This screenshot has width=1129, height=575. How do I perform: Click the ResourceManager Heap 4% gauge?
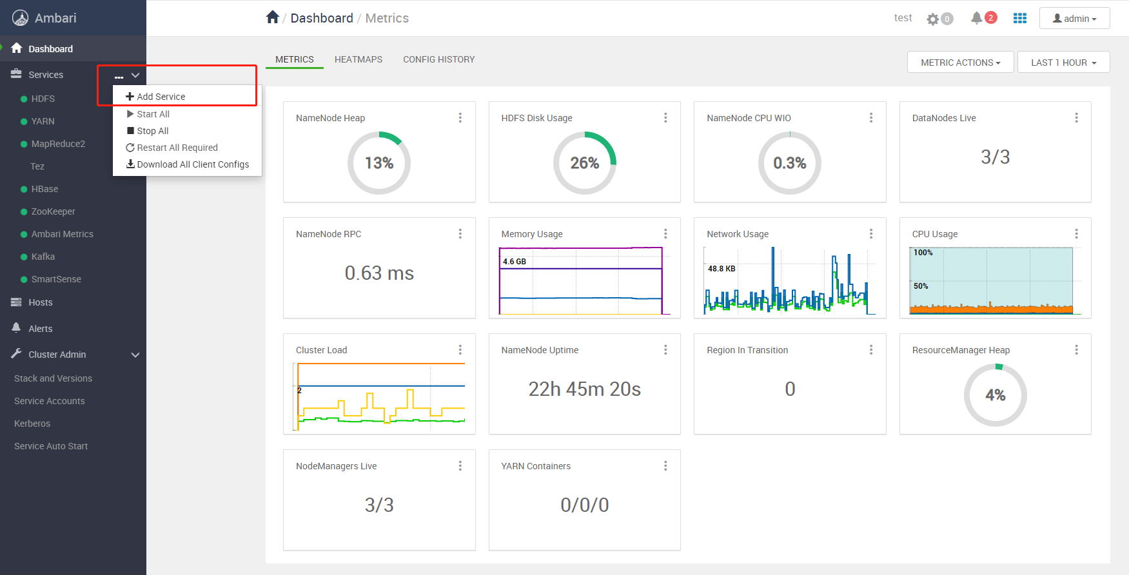996,395
